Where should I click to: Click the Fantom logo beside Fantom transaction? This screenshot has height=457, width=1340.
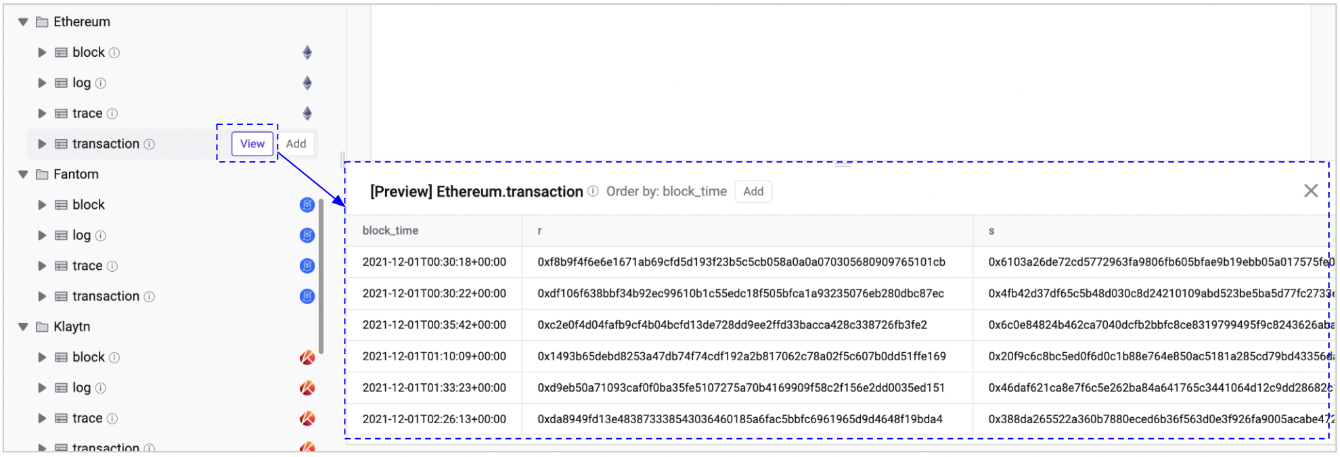tap(307, 296)
